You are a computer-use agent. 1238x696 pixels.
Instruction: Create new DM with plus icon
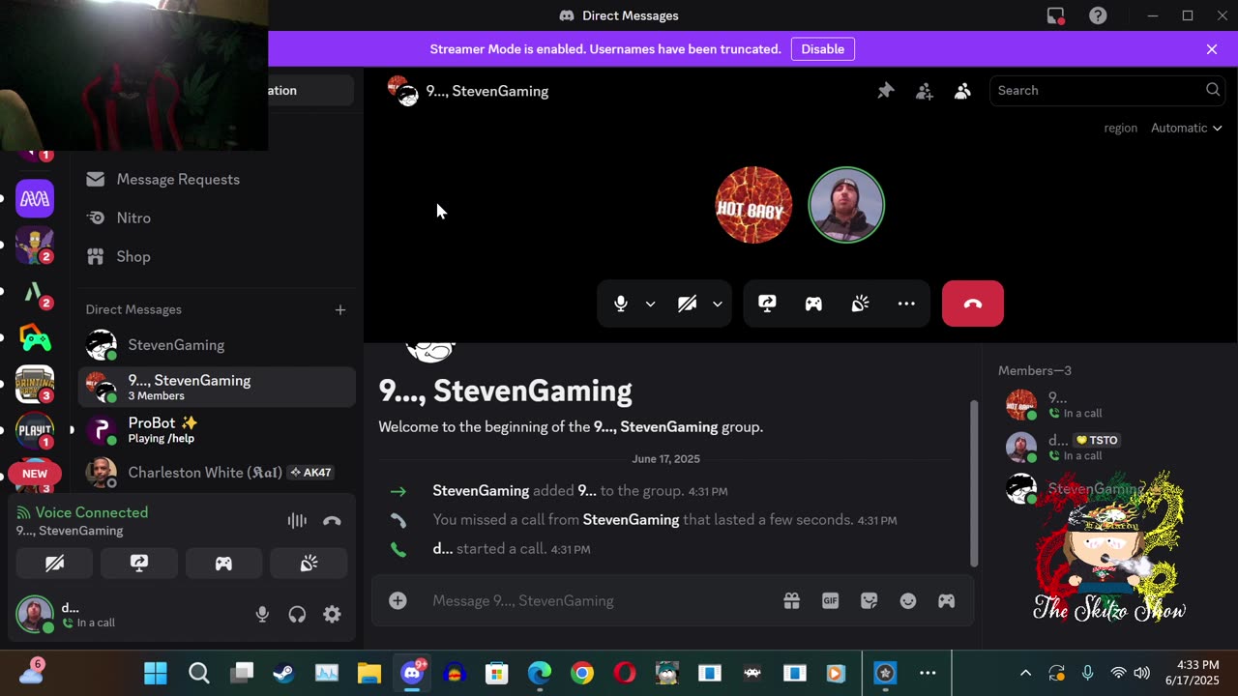(340, 309)
